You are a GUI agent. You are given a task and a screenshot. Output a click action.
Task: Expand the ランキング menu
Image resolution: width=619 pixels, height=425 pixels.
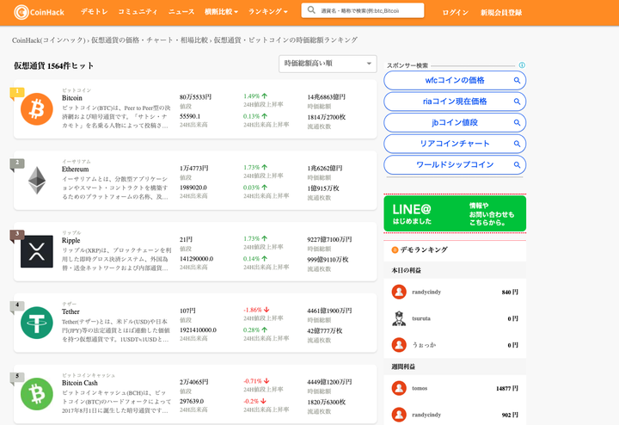coord(267,12)
